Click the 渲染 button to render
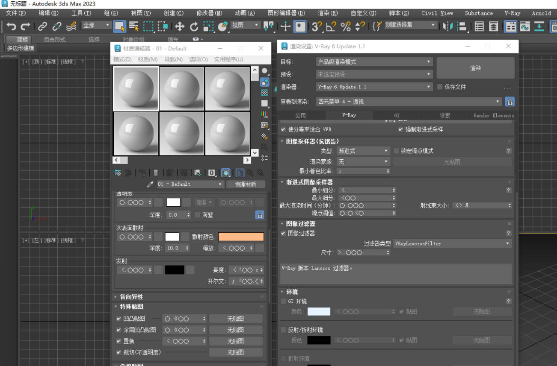 (475, 67)
